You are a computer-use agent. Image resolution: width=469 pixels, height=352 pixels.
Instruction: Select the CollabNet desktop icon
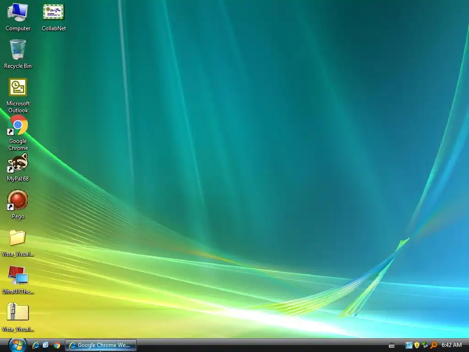click(54, 17)
